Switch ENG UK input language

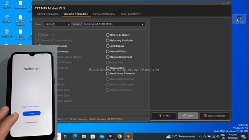[x=223, y=136]
